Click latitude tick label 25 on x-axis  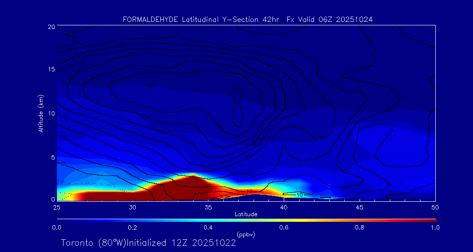pyautogui.click(x=56, y=207)
